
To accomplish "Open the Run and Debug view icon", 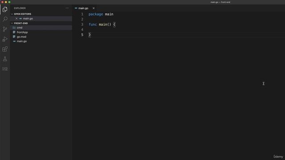I will (5, 39).
